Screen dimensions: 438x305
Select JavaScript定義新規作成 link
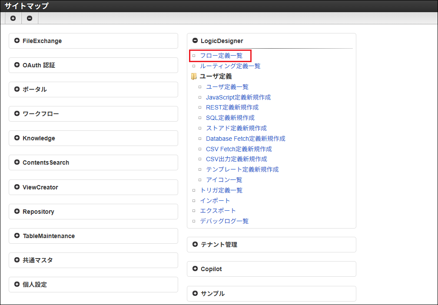pyautogui.click(x=238, y=97)
